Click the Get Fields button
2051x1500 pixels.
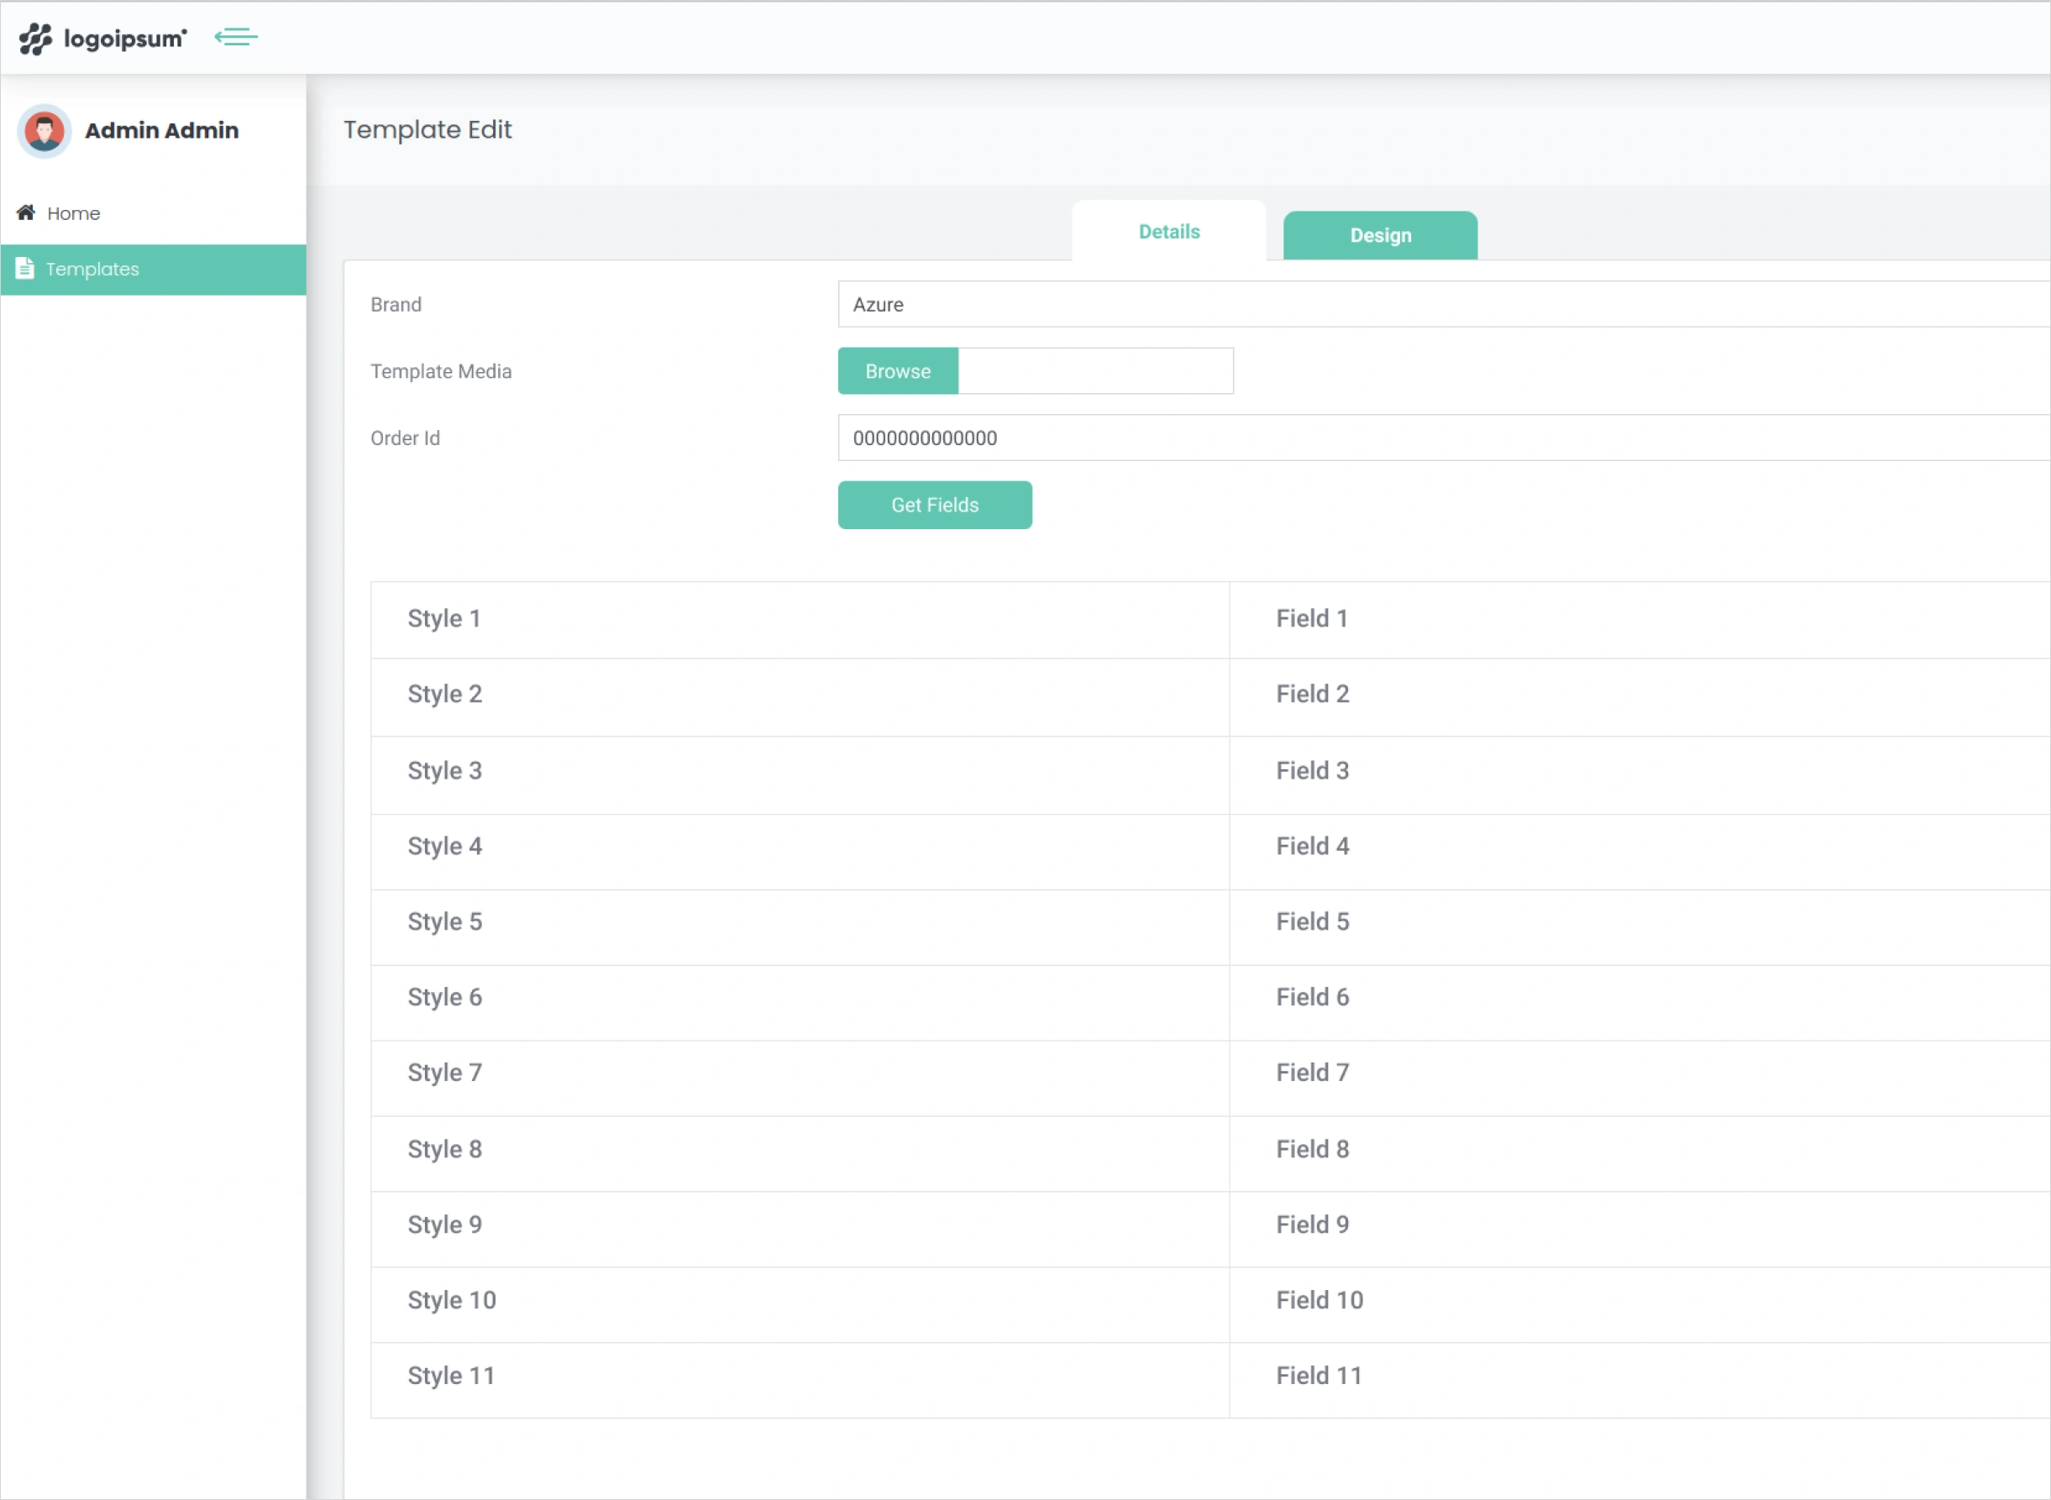(x=934, y=505)
